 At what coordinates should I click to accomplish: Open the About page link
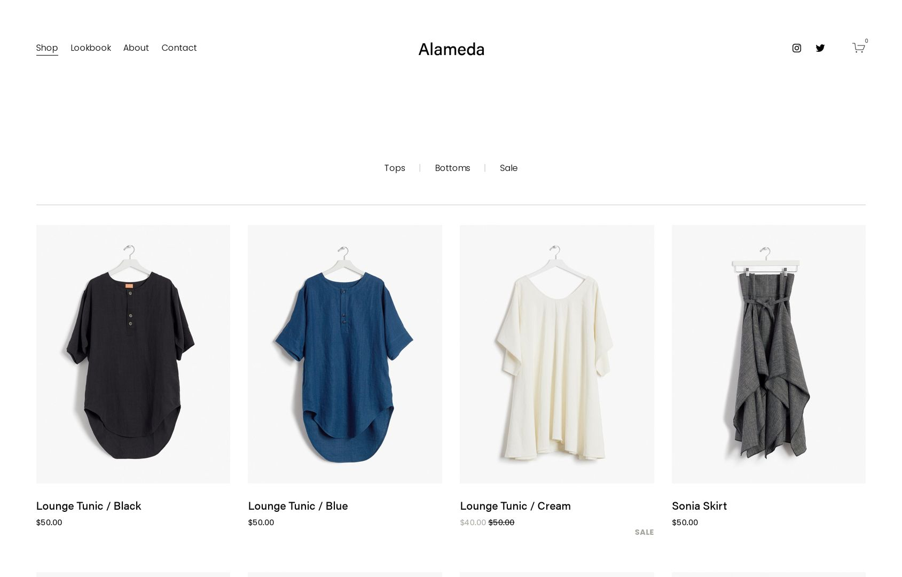pyautogui.click(x=136, y=48)
